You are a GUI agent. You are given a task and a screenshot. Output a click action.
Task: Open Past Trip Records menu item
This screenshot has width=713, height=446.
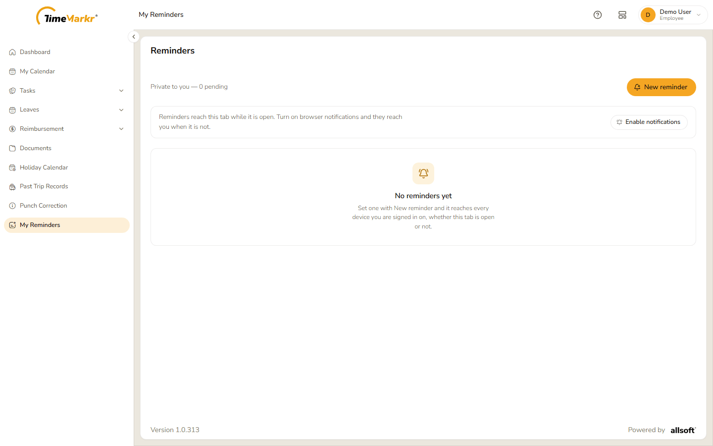(67, 187)
